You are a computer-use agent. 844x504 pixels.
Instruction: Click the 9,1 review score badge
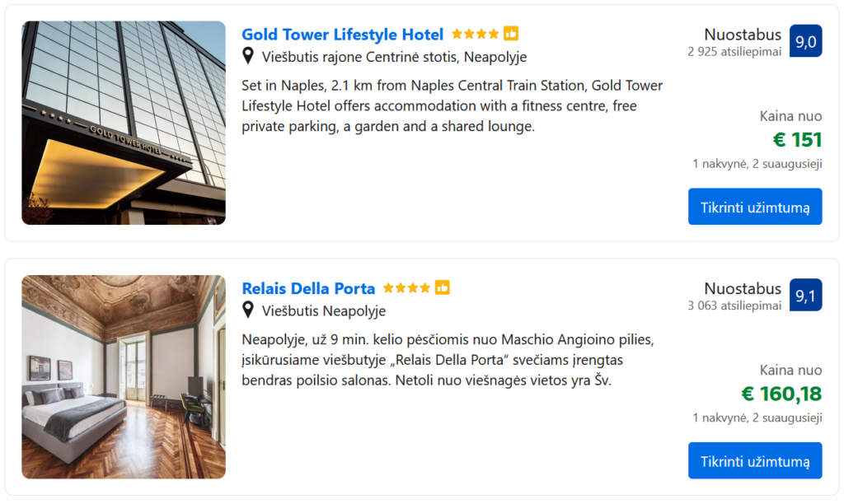pyautogui.click(x=805, y=295)
